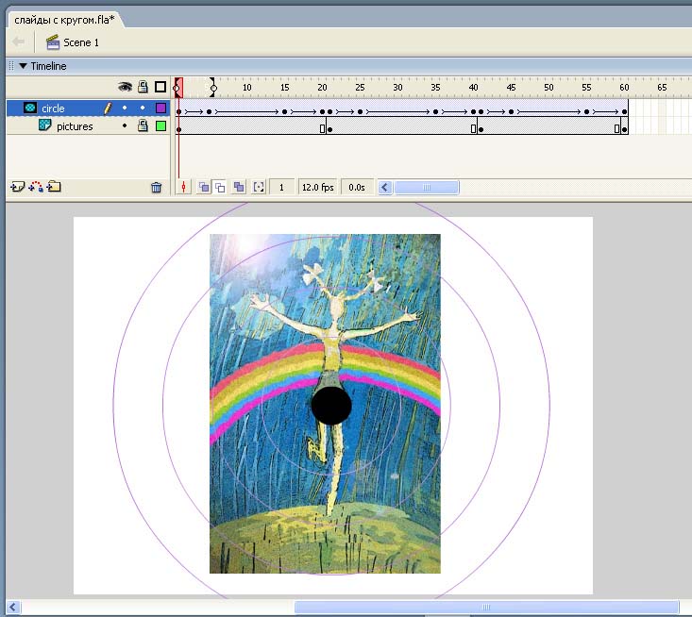Click the elapsed time 0.0s
The image size is (692, 617).
357,188
